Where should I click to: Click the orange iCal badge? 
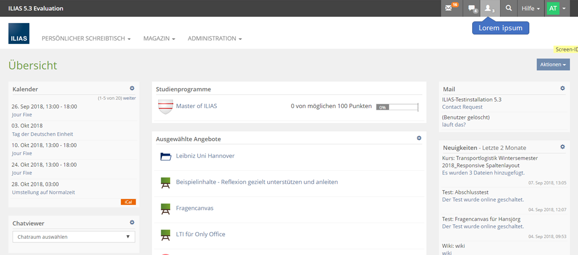coord(128,202)
